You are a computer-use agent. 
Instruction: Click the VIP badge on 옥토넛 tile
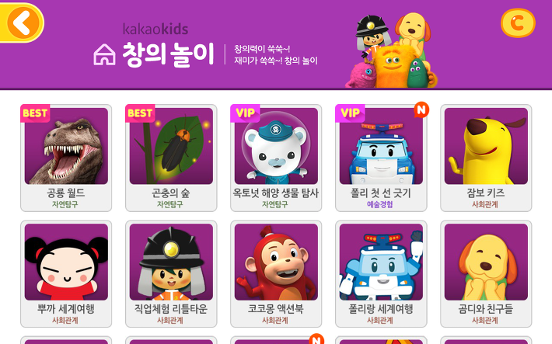click(245, 113)
